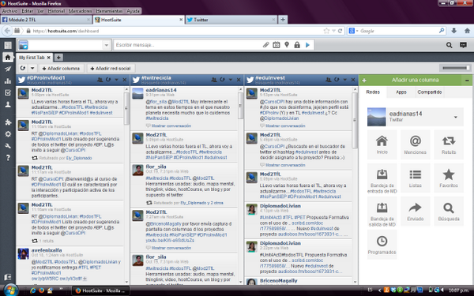Open the Historial menu
The width and height of the screenshot is (474, 296).
tap(57, 11)
